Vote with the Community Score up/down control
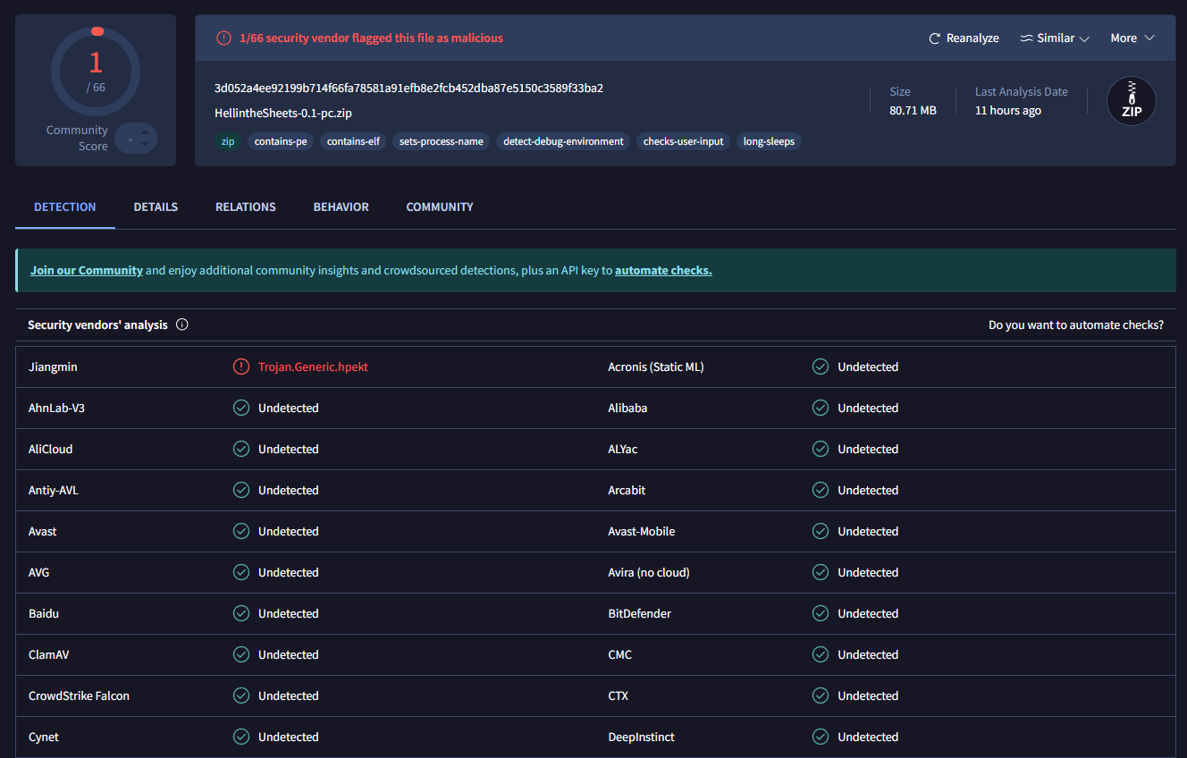1187x758 pixels. 136,139
